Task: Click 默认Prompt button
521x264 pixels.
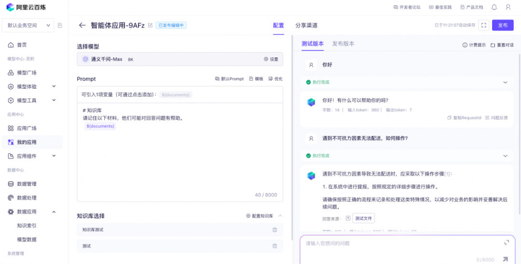Action: (229, 79)
